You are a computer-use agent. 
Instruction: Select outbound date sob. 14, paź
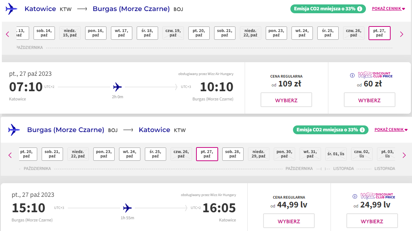pyautogui.click(x=44, y=33)
